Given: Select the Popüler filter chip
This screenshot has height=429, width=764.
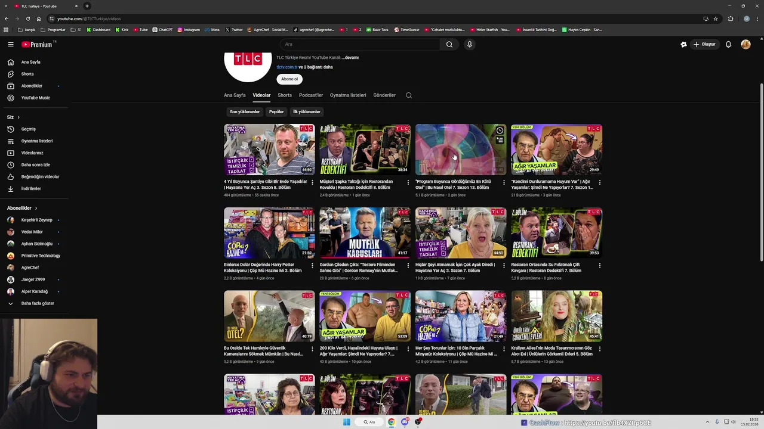Looking at the screenshot, I should pos(276,111).
